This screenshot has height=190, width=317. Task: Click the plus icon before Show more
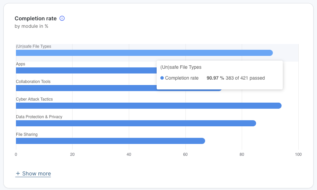[18, 174]
